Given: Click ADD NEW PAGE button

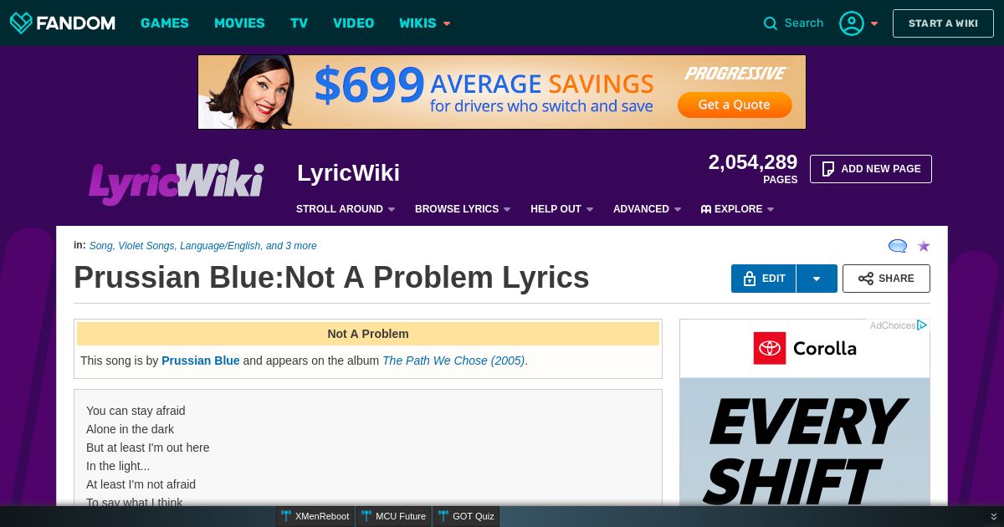Looking at the screenshot, I should (871, 169).
